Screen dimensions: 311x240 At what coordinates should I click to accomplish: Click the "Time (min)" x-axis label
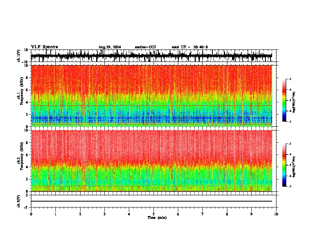coord(157,218)
